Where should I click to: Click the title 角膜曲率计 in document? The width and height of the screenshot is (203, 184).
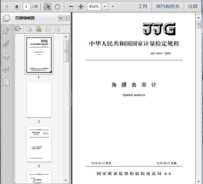(134, 85)
